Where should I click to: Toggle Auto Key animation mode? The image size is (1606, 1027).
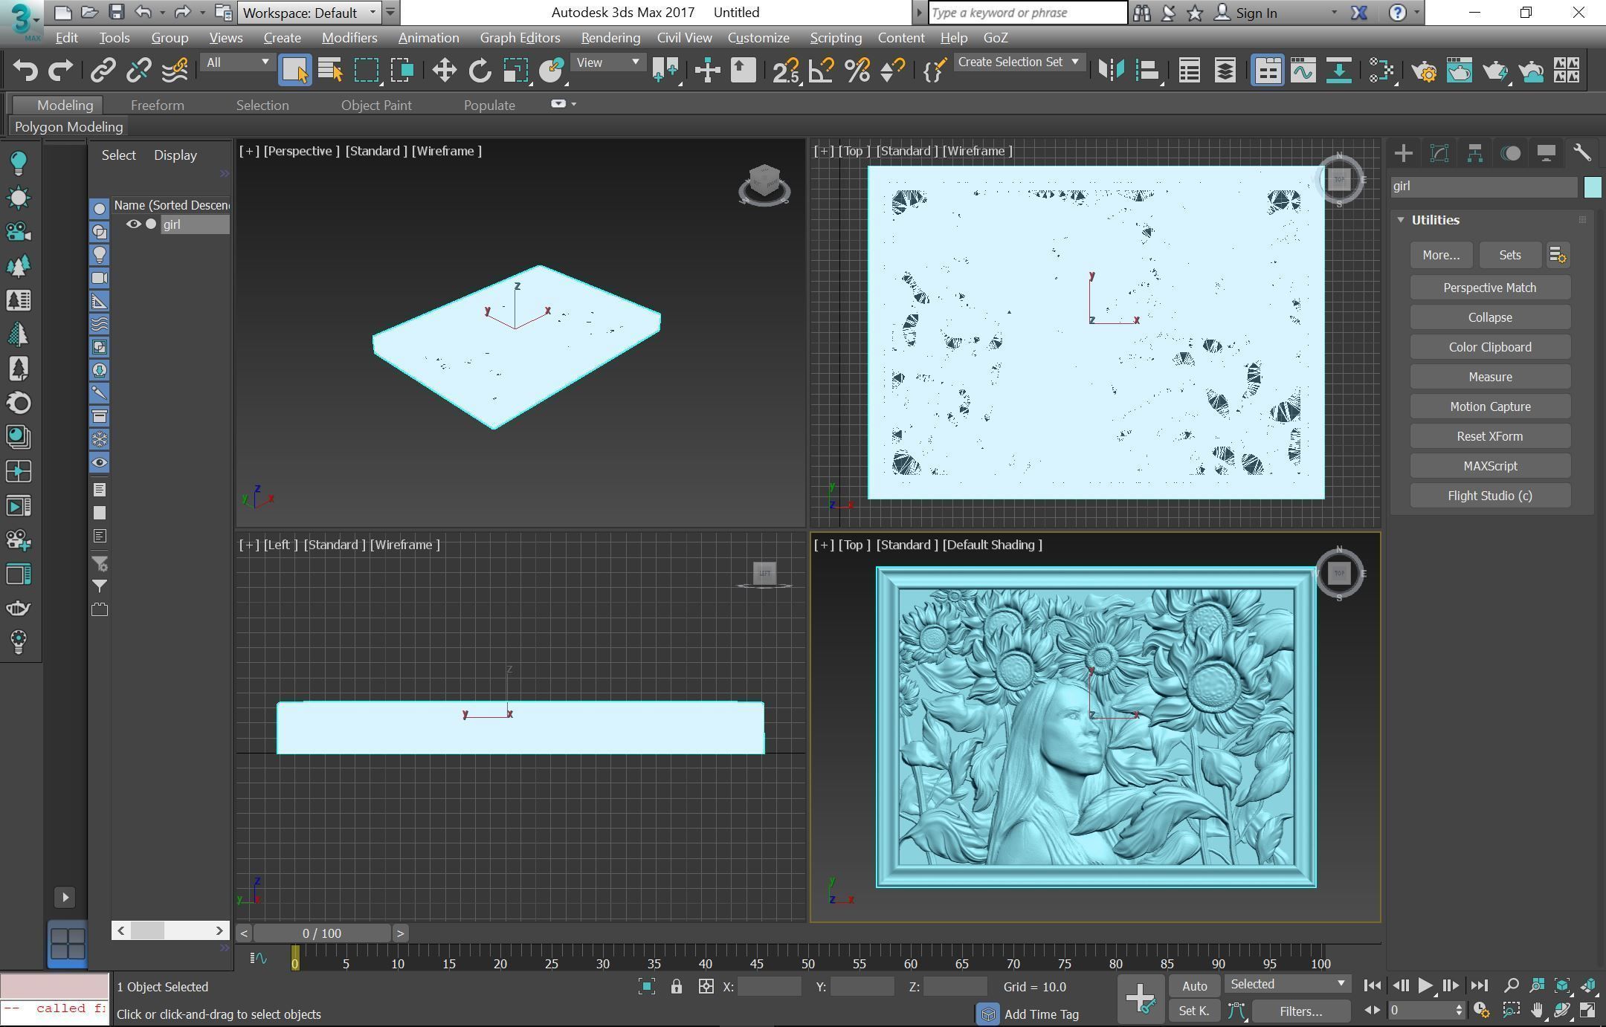click(x=1194, y=986)
